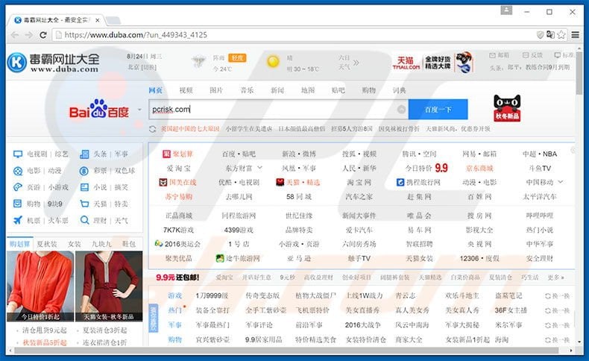This screenshot has width=589, height=361.
Task: Switch to the 音乐 search tab
Action: 247,90
